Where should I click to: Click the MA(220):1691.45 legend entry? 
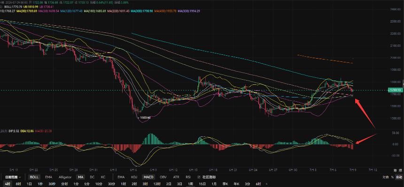pyautogui.click(x=118, y=11)
